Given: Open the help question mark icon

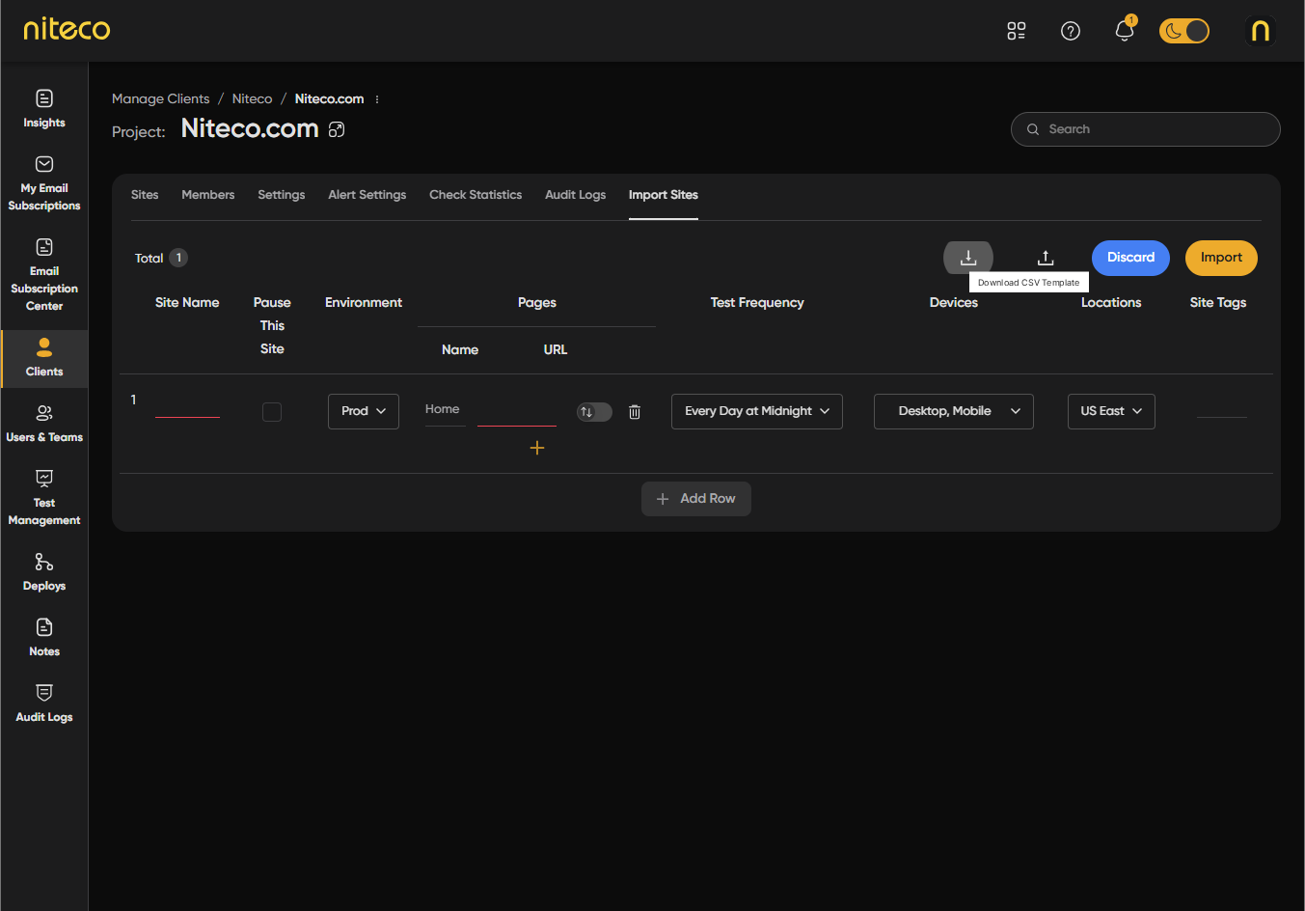Looking at the screenshot, I should [x=1071, y=31].
